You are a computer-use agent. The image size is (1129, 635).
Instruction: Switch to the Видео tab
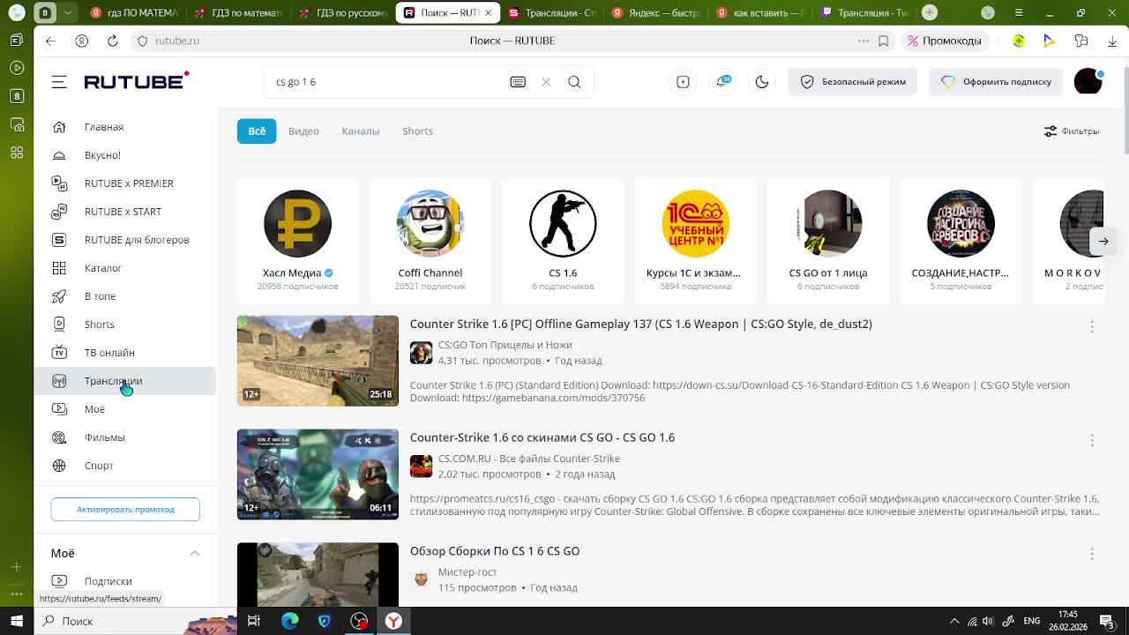[x=303, y=131]
